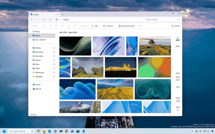Click in the Search Gallery field

pos(162,20)
